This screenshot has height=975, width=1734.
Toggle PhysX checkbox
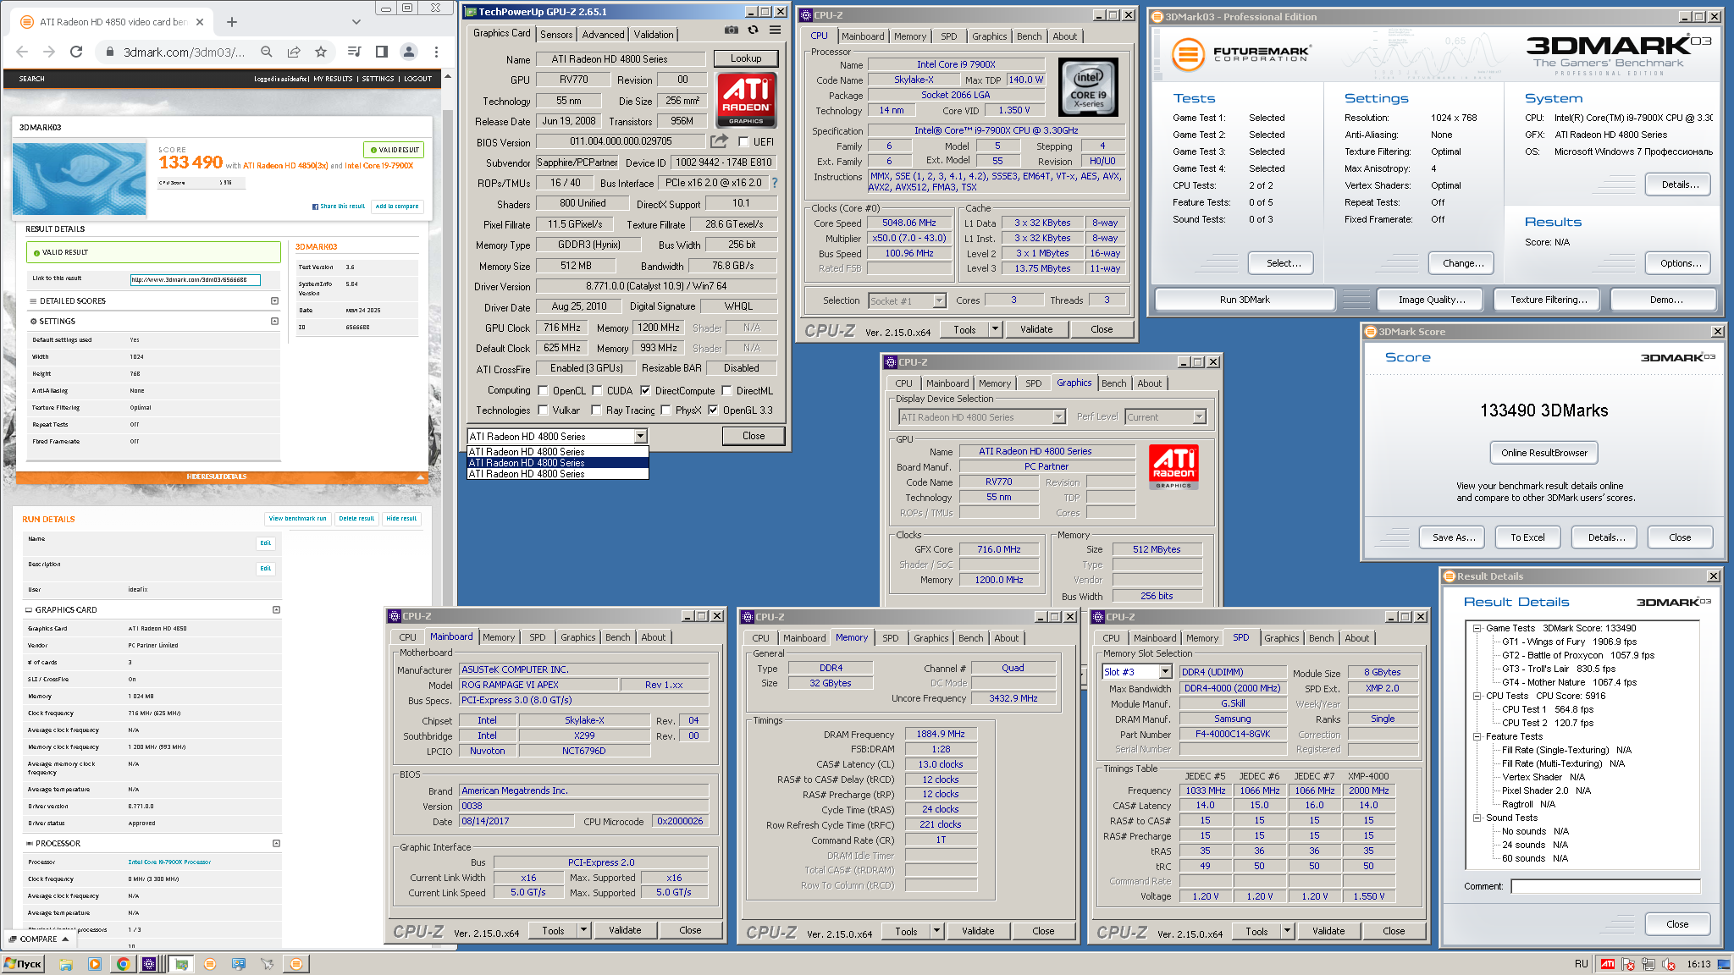[665, 410]
